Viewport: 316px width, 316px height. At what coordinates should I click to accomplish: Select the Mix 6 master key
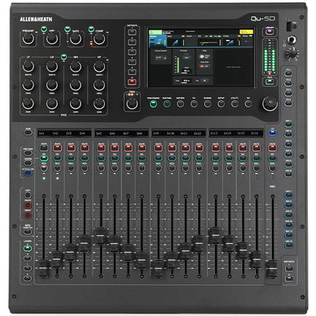coord(289,175)
